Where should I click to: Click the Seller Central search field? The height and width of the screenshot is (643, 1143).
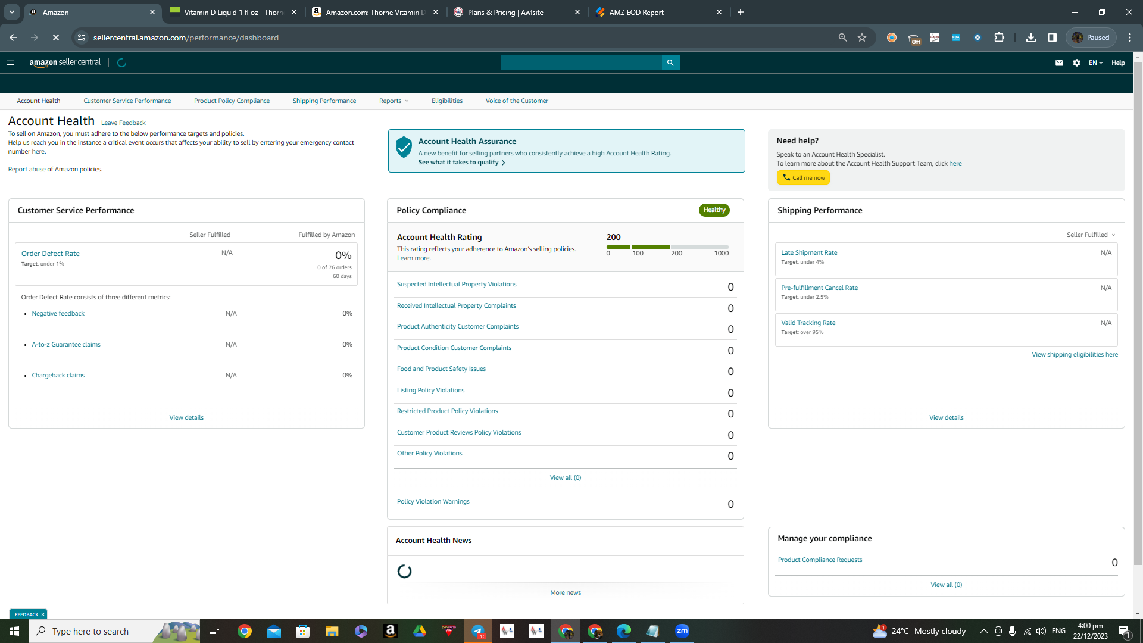[582, 63]
